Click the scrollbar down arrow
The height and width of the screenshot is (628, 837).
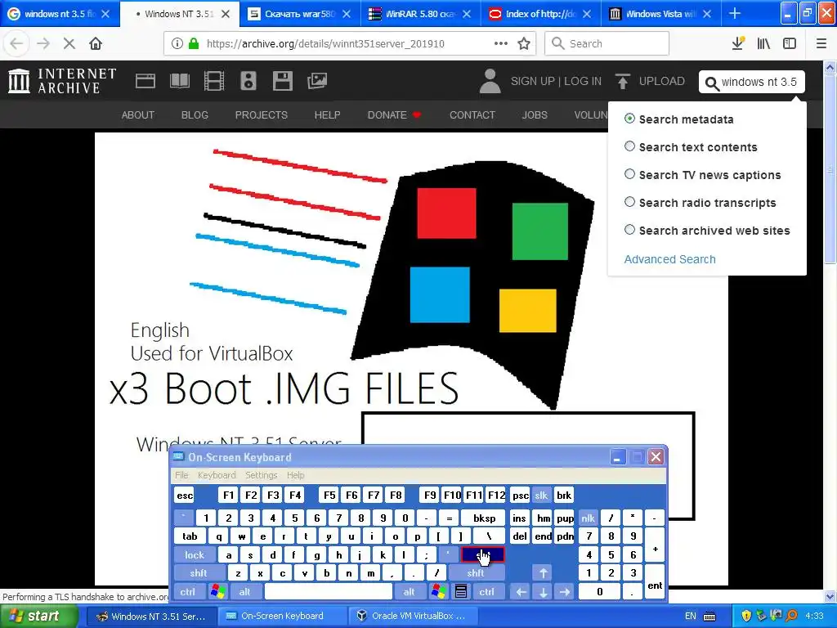click(x=830, y=597)
